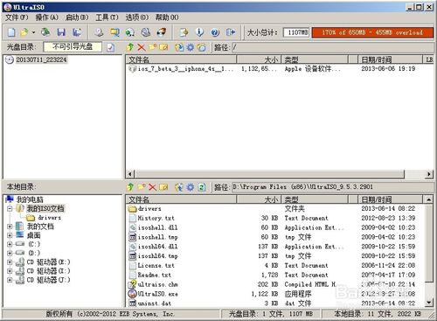Click the red X Delete icon in local toolbar
The image size is (437, 321).
click(x=153, y=187)
